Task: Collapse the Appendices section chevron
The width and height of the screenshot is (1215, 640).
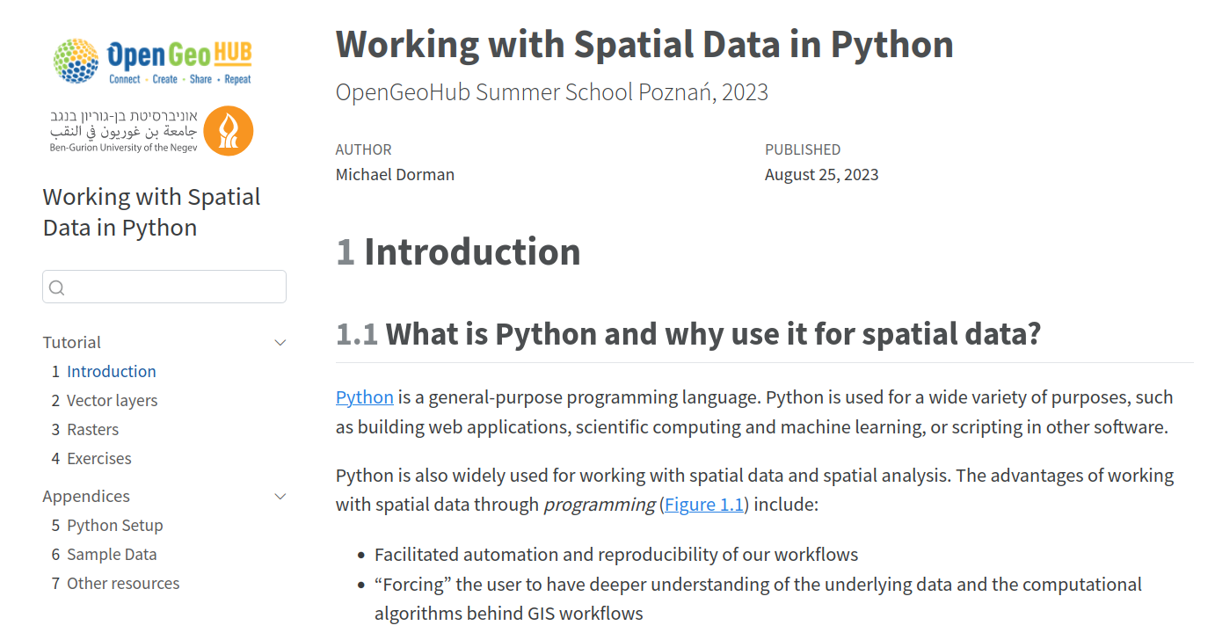Action: pyautogui.click(x=280, y=497)
